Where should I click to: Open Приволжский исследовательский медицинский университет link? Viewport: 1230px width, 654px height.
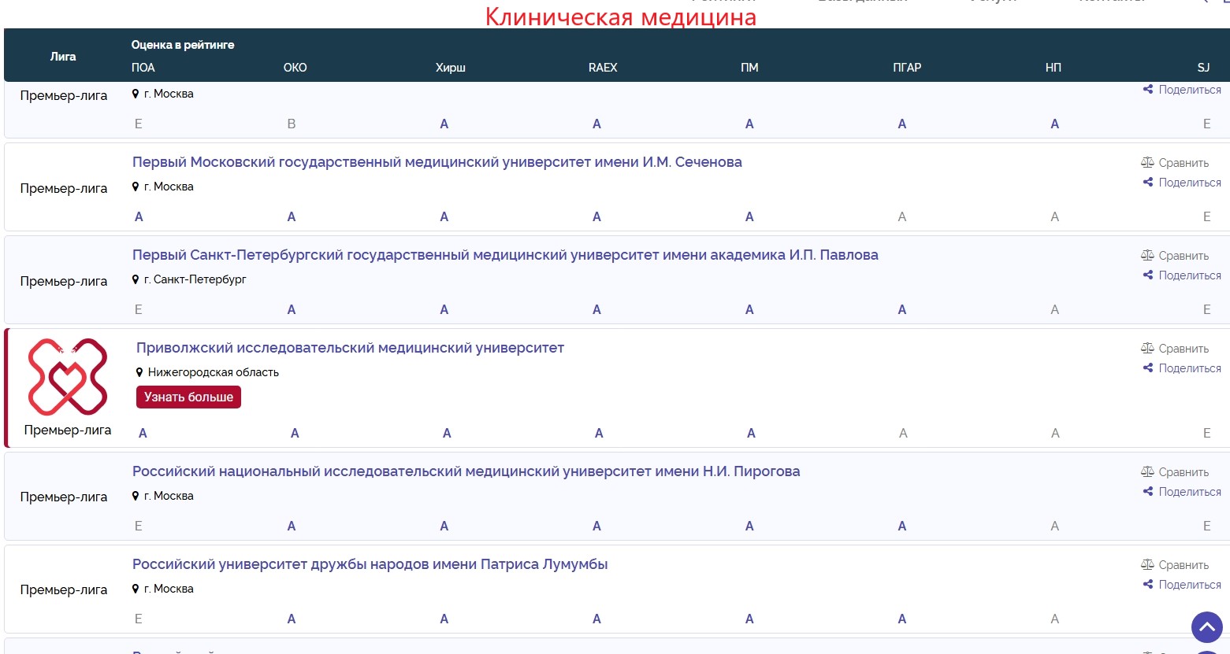[350, 348]
